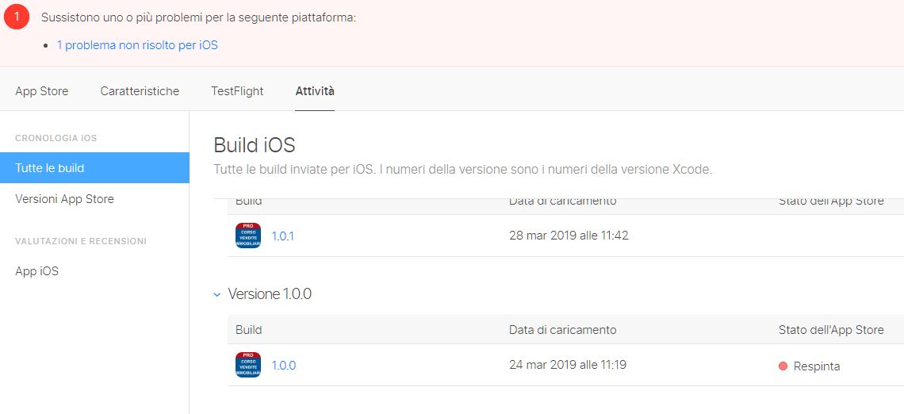Click the red alert badge showing 1
Screen dimensions: 904x414
point(17,17)
